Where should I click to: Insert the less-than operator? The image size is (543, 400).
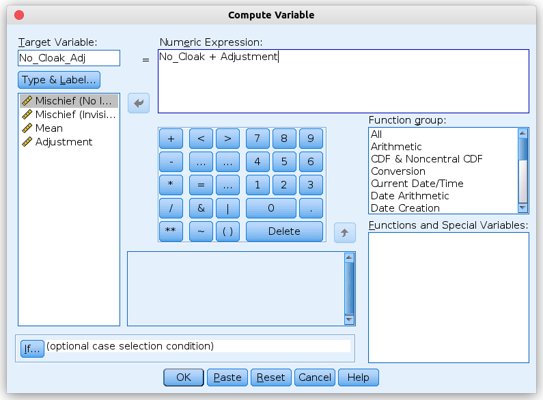pyautogui.click(x=201, y=139)
